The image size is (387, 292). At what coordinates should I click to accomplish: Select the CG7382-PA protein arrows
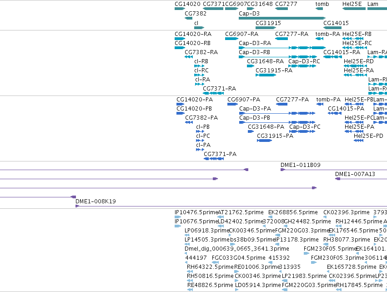point(189,122)
